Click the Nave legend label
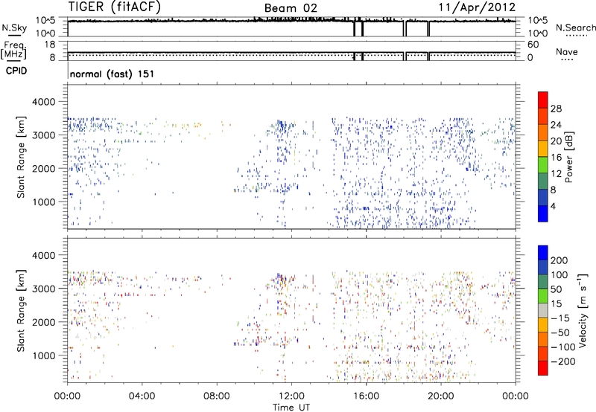The height and width of the screenshot is (412, 596). pyautogui.click(x=567, y=51)
